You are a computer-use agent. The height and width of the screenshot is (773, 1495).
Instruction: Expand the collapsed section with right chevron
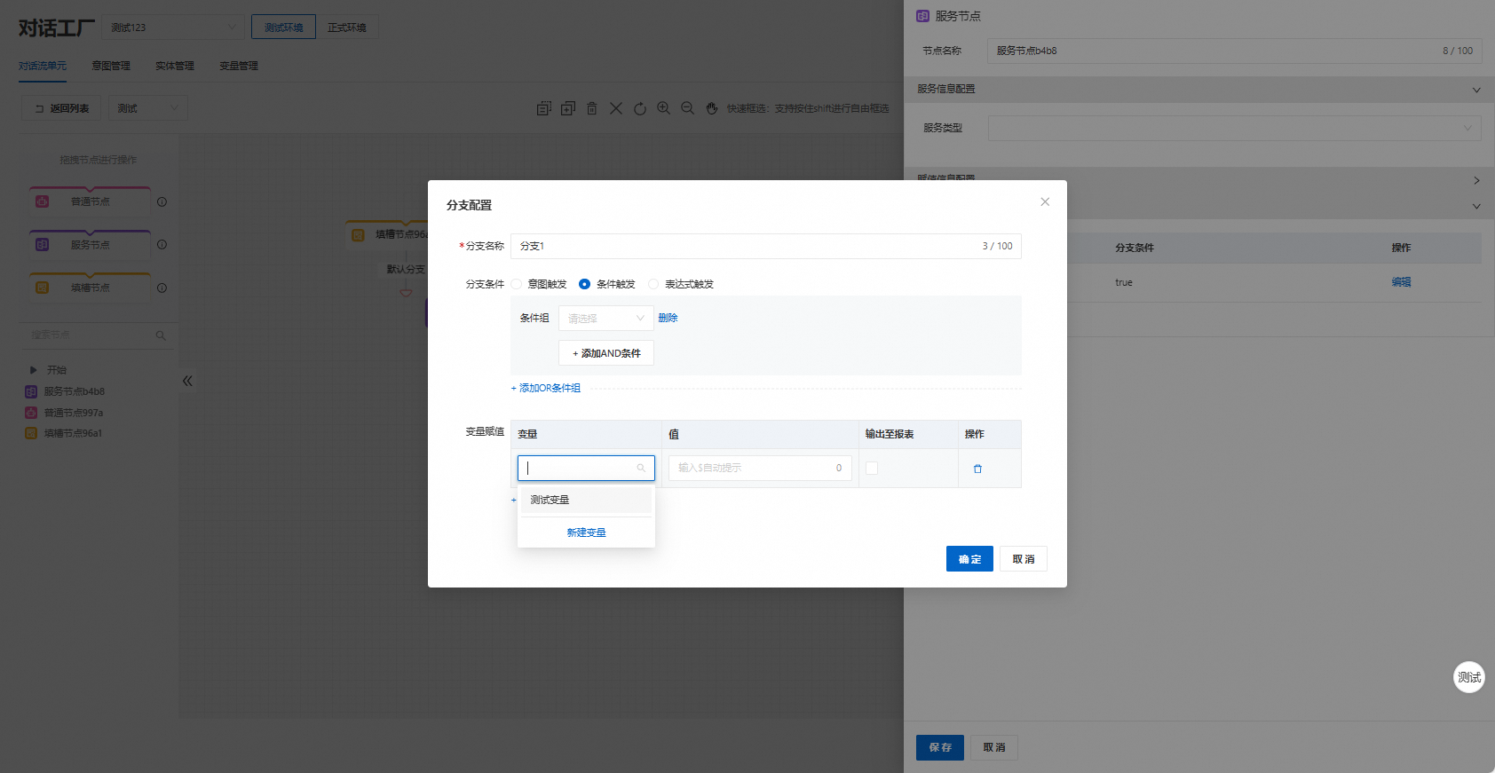point(1476,180)
